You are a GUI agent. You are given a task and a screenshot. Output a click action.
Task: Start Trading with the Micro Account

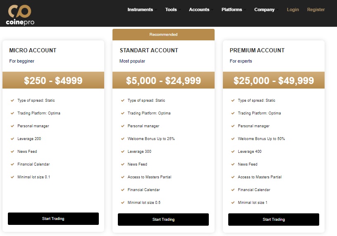click(53, 219)
